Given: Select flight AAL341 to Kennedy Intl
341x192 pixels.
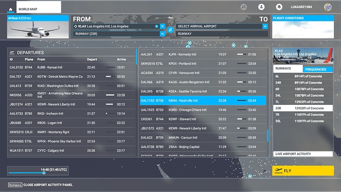Looking at the screenshot, I should point(203,54).
